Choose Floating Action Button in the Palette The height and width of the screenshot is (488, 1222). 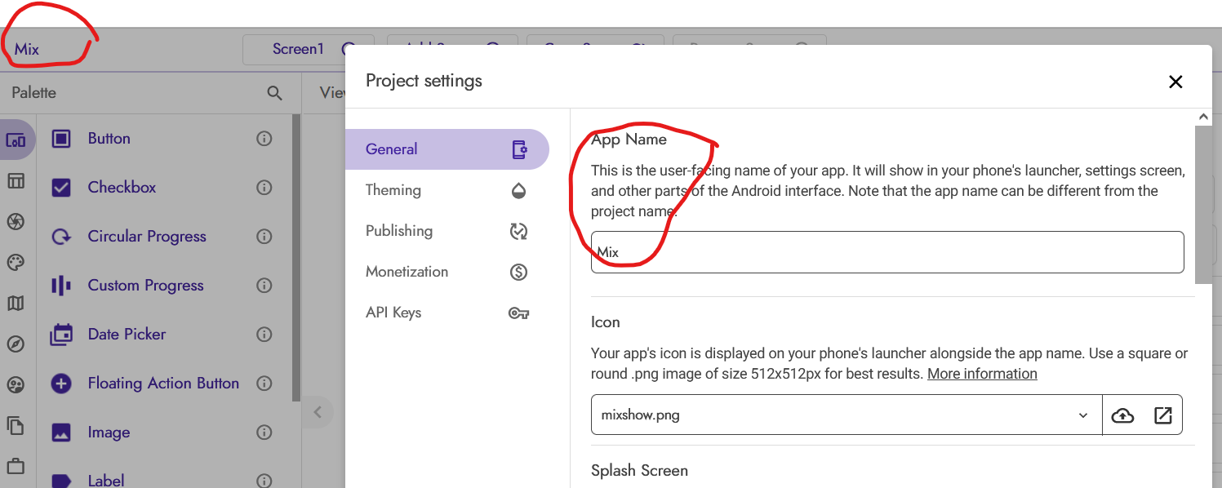point(163,384)
